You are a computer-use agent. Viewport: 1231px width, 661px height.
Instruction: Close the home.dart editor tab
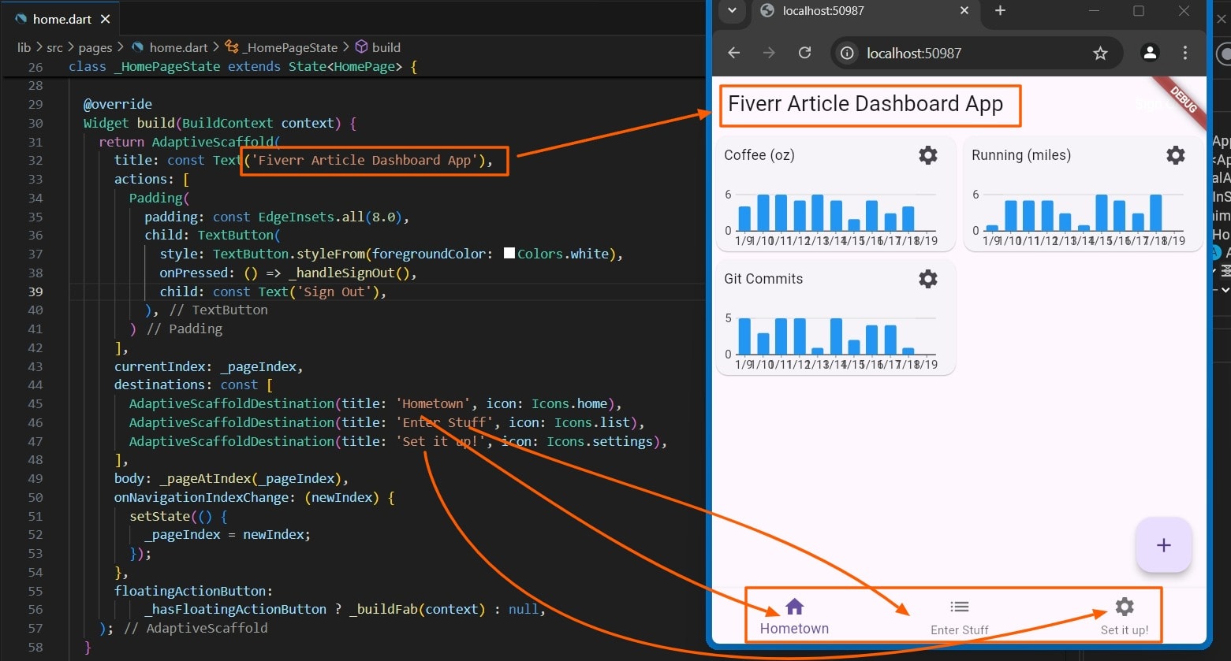click(x=106, y=19)
